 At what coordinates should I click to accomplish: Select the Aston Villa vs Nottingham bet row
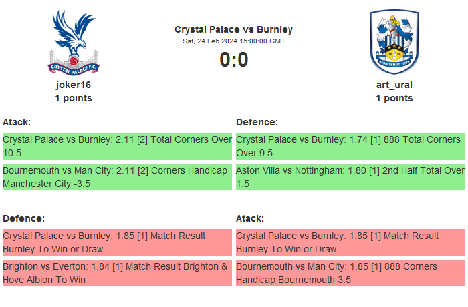350,177
